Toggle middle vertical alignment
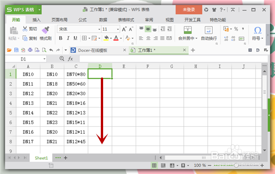 pos(148,29)
